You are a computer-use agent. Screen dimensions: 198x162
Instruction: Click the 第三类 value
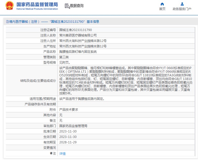point(64,57)
